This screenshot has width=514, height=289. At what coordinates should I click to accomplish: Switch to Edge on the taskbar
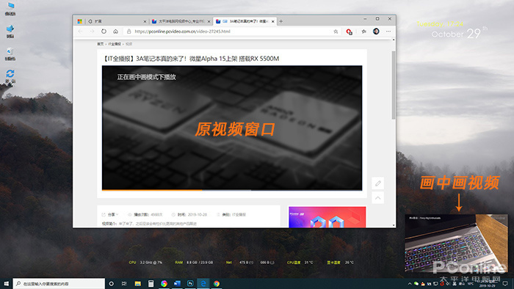[x=203, y=283]
